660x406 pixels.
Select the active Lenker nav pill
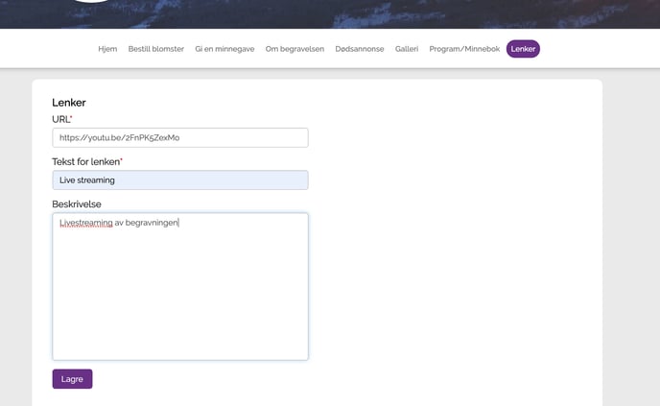(523, 49)
